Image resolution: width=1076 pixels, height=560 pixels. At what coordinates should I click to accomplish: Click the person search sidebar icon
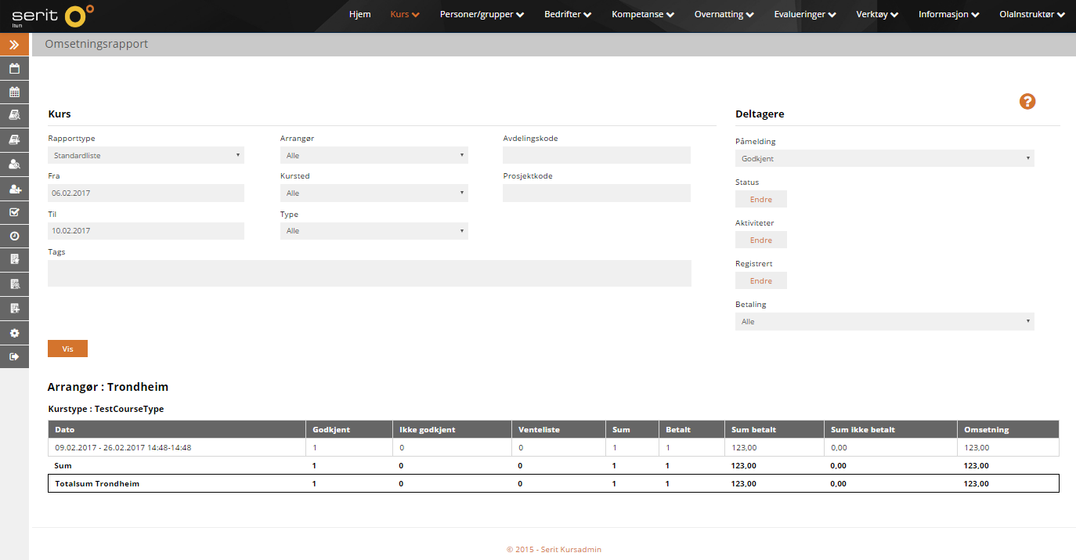click(14, 164)
